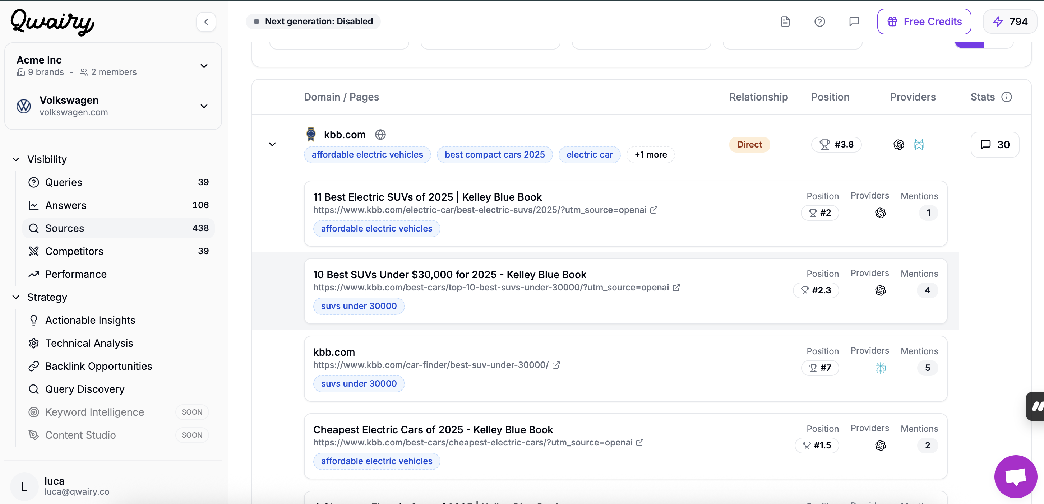Viewport: 1044px width, 504px height.
Task: Open the feedback speech bubble icon in header
Action: [x=854, y=22]
